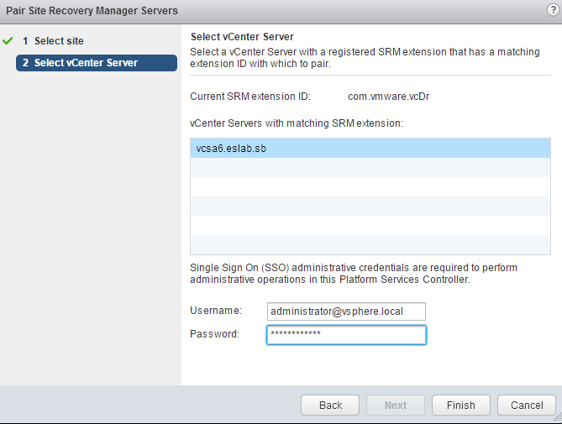The height and width of the screenshot is (424, 562).
Task: Open help via the question mark icon
Action: point(552,9)
